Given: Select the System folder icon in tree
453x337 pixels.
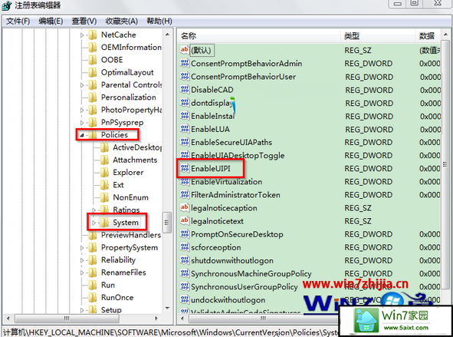Looking at the screenshot, I should coord(104,223).
